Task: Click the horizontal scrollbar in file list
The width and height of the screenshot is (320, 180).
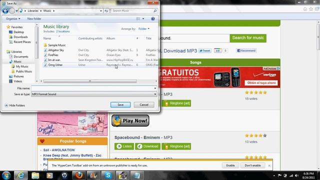Action: pos(90,81)
